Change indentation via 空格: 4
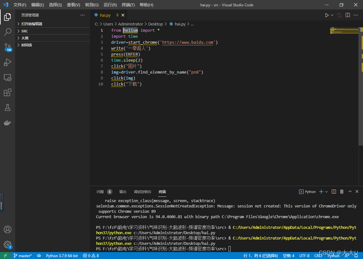 [288, 256]
